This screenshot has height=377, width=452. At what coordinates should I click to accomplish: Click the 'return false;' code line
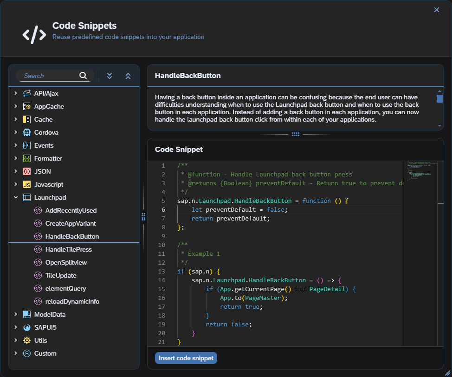tap(229, 325)
